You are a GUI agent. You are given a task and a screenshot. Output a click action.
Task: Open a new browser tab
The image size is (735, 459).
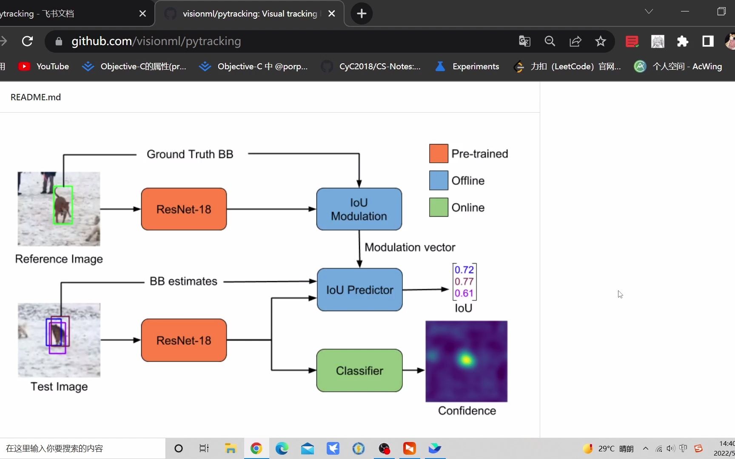pyautogui.click(x=362, y=14)
